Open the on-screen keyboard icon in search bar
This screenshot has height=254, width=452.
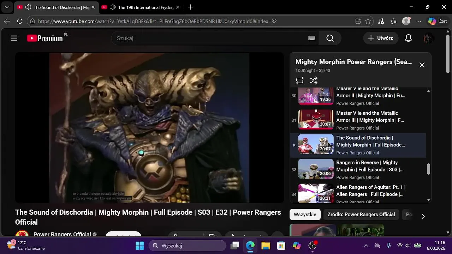point(311,38)
